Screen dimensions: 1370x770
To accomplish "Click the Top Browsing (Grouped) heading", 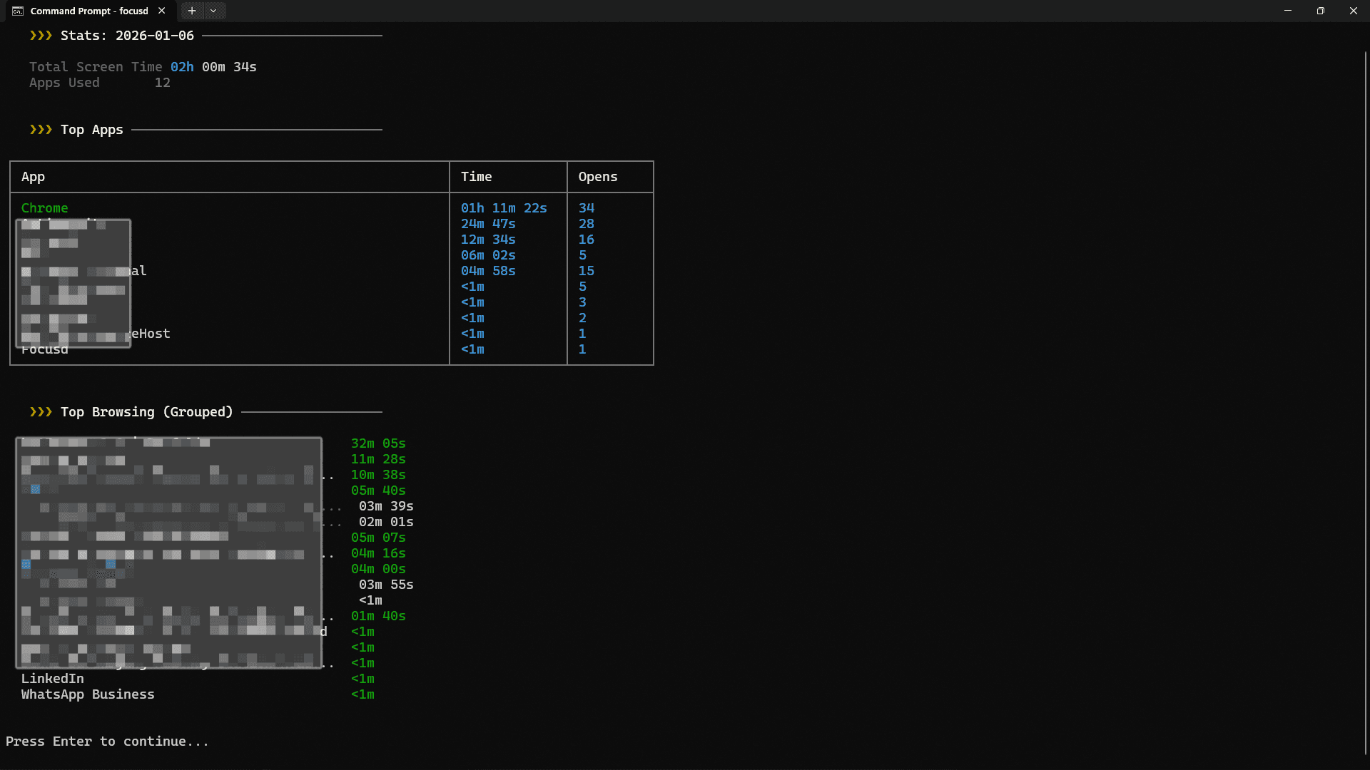I will (x=147, y=412).
